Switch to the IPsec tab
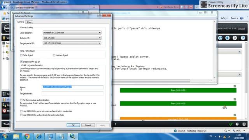The width and height of the screenshot is (249, 140). [x=29, y=22]
